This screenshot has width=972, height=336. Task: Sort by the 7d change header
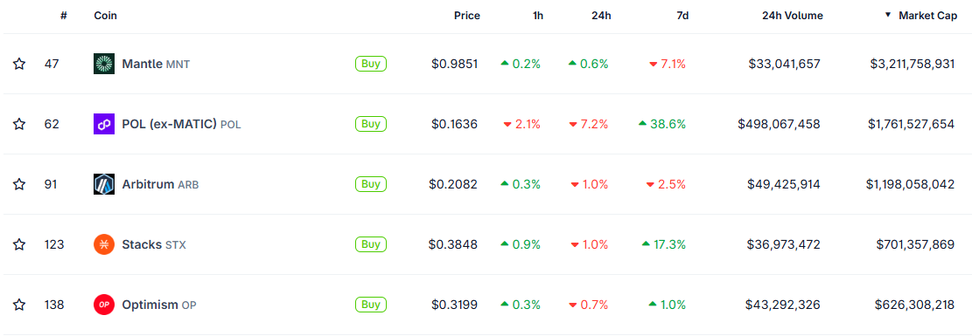click(x=682, y=16)
